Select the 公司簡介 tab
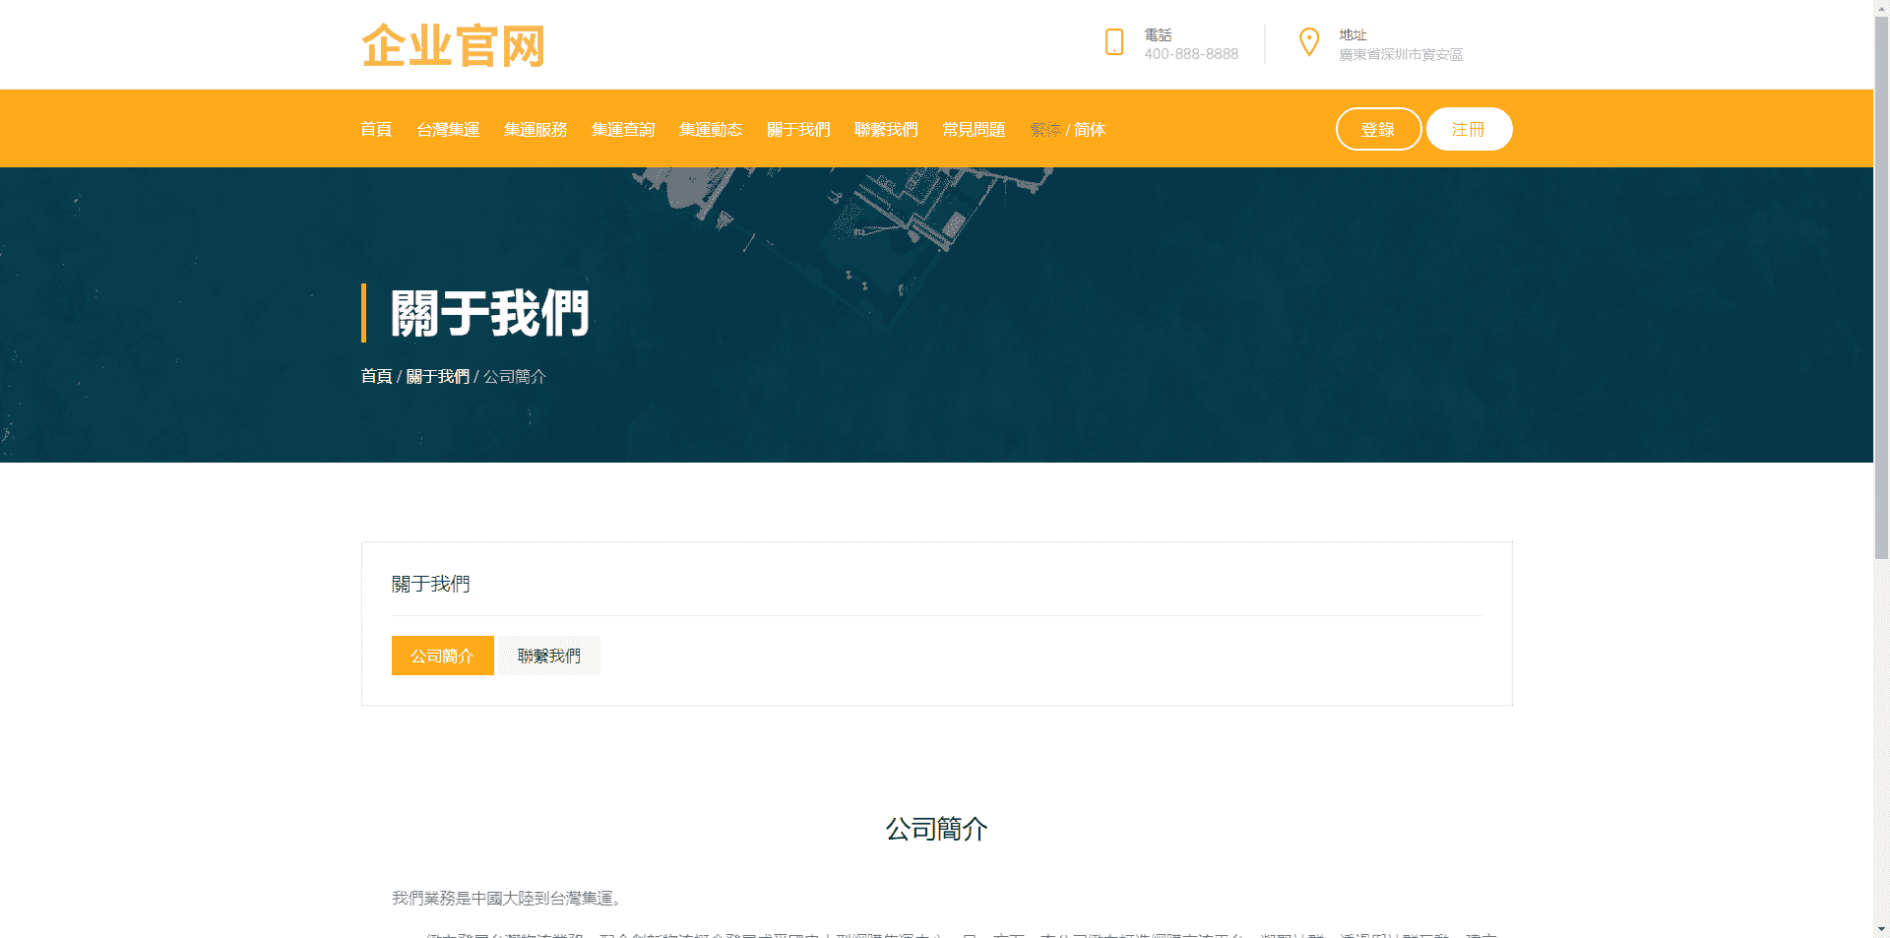 [443, 656]
